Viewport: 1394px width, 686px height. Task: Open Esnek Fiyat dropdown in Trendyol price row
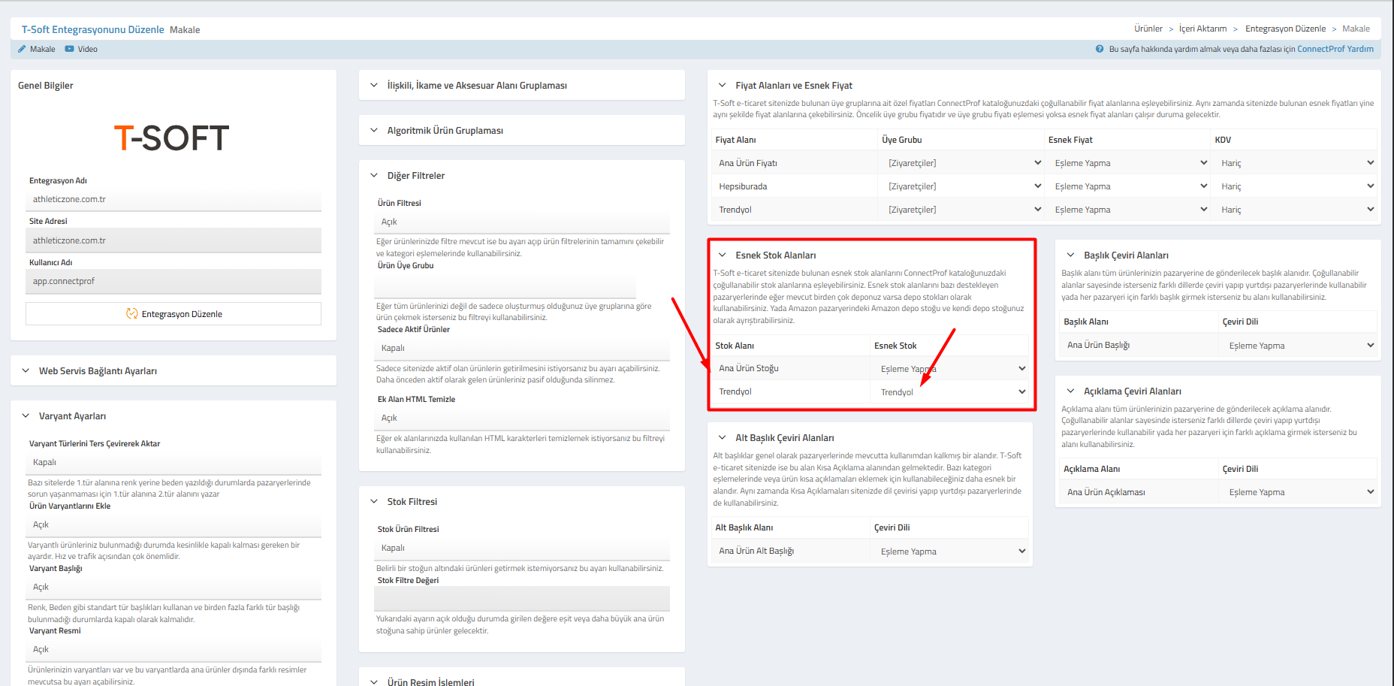pyautogui.click(x=1127, y=210)
